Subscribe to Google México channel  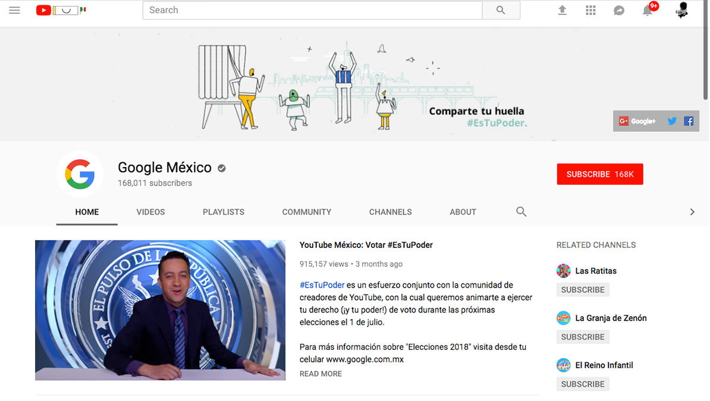pos(600,174)
